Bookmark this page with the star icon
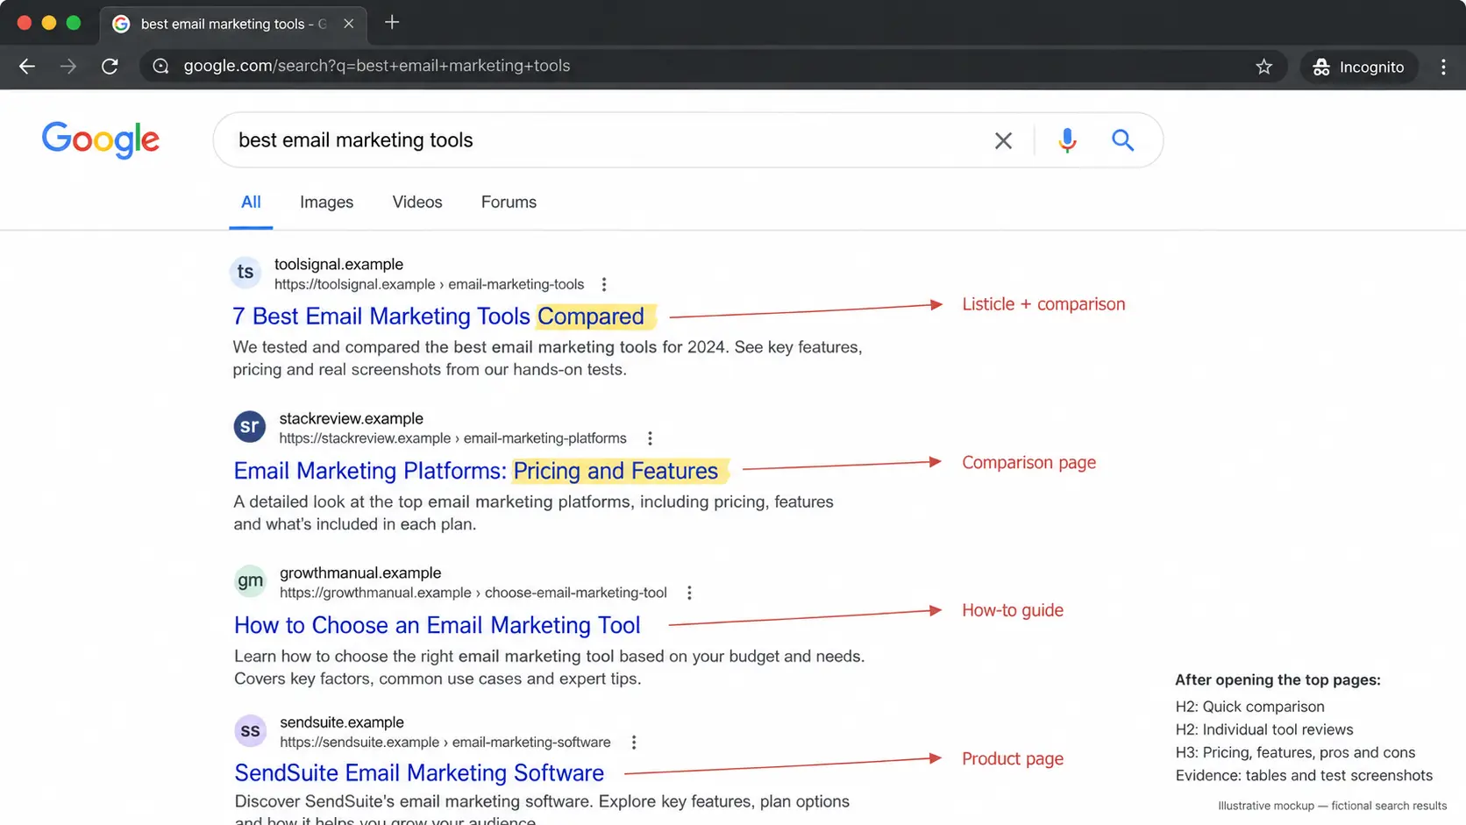The width and height of the screenshot is (1466, 825). click(1263, 67)
